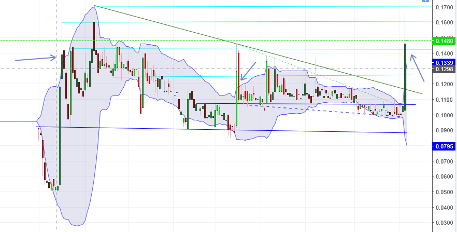Select the blue horizontal line near 0.1070
This screenshot has width=457, height=232.
click(306, 104)
